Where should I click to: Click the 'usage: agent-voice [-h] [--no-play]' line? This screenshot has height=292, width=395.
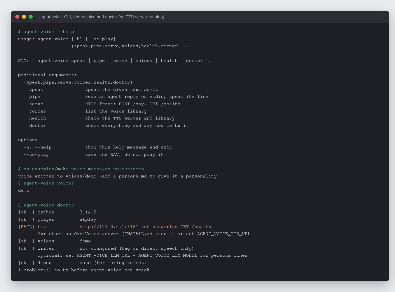point(67,39)
